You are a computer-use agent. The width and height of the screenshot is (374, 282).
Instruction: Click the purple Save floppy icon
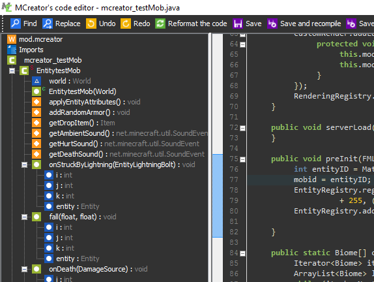coord(238,23)
